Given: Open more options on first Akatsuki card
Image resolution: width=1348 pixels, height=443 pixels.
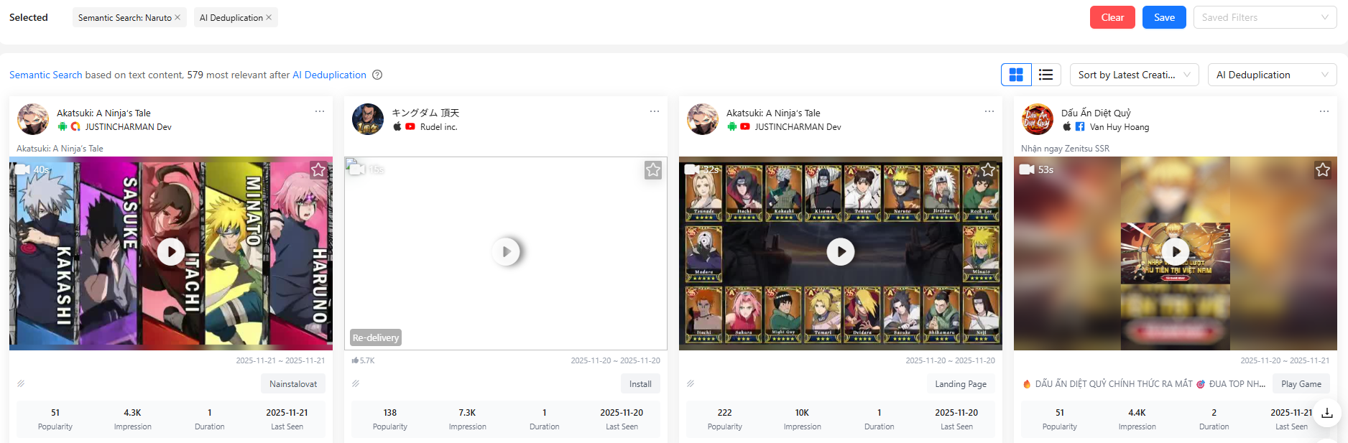Looking at the screenshot, I should 320,111.
